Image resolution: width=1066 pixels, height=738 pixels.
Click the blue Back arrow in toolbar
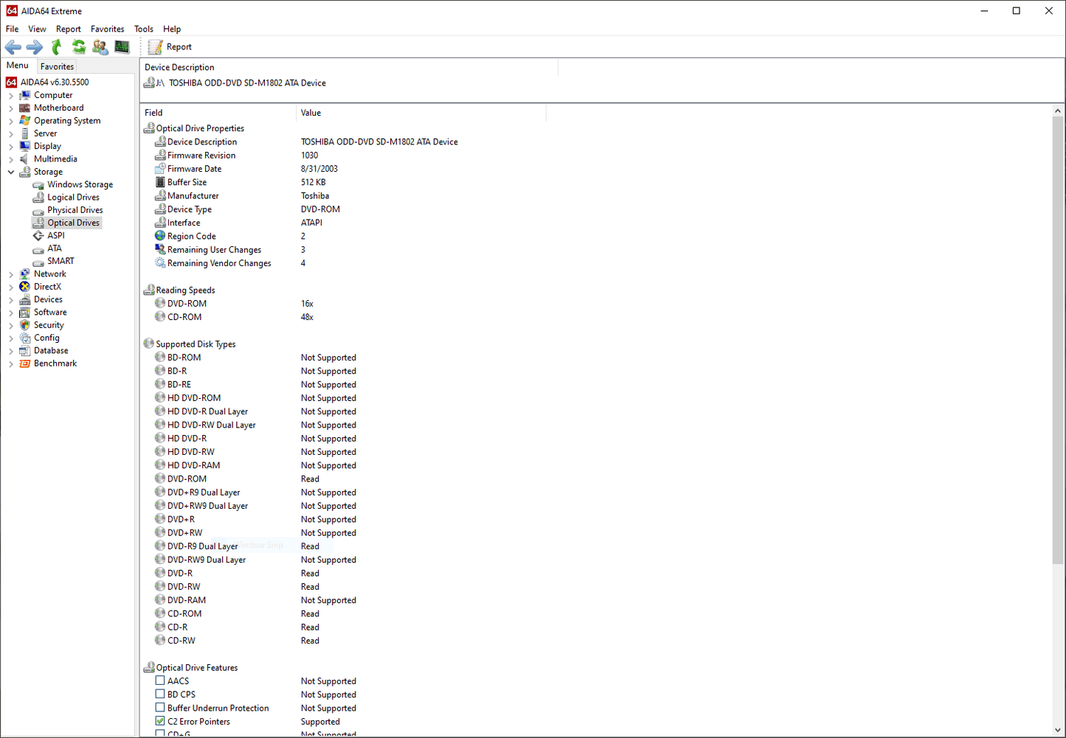pyautogui.click(x=13, y=47)
